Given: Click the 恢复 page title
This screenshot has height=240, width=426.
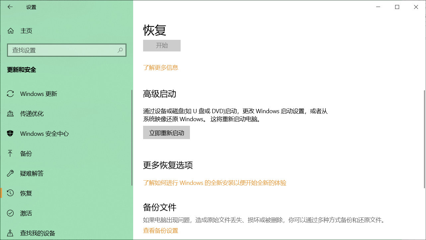Looking at the screenshot, I should point(155,30).
